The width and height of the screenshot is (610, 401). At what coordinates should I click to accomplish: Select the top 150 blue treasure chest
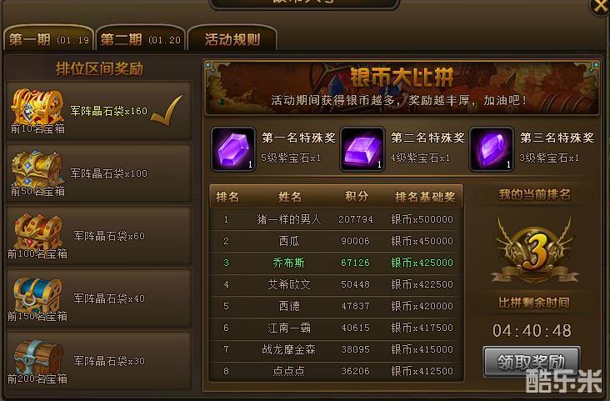[37, 295]
